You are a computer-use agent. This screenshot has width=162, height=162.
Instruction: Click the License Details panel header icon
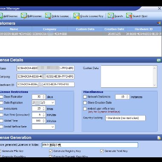(159, 60)
